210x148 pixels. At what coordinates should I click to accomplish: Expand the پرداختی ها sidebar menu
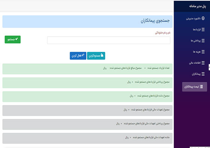198,41
